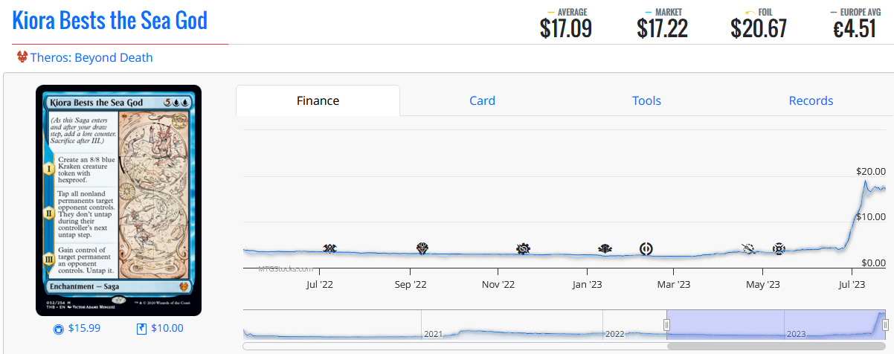Click the highlighted range in the navigator chart

(776, 324)
